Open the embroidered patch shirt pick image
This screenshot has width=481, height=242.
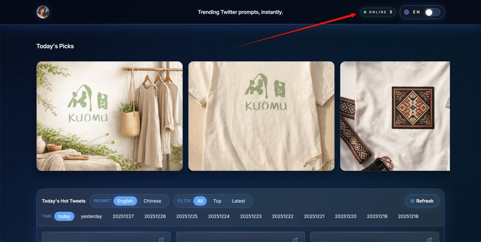click(395, 116)
